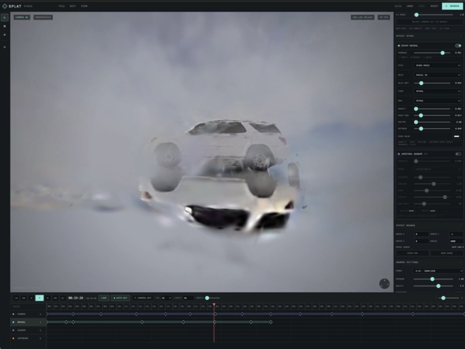The width and height of the screenshot is (465, 349).
Task: Click the timeline Length input field
Action: click(188, 298)
